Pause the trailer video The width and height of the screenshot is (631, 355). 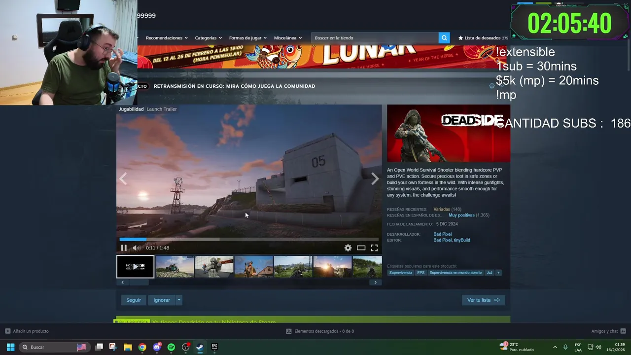click(x=124, y=248)
